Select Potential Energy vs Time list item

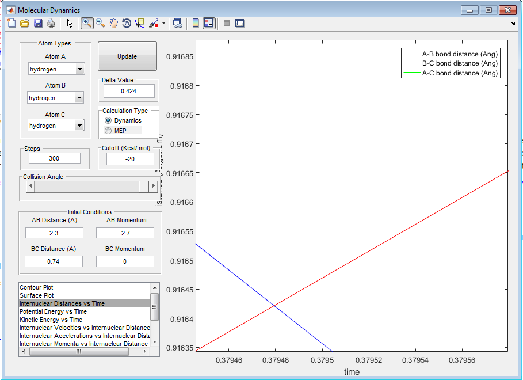(85, 311)
